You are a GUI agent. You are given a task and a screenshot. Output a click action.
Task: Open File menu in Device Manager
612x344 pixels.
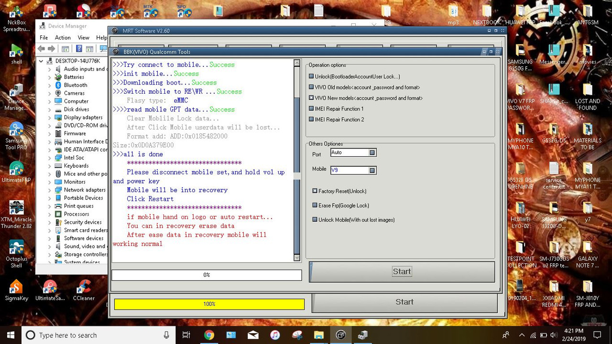(44, 38)
